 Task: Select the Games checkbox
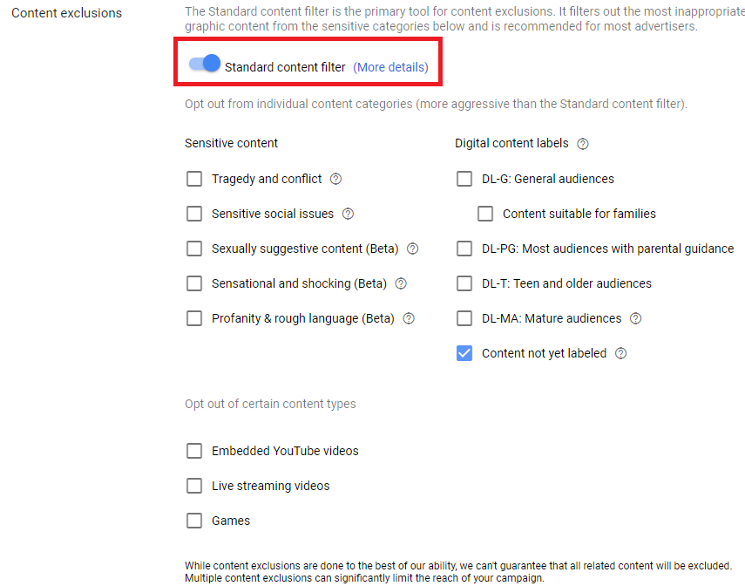tap(193, 521)
